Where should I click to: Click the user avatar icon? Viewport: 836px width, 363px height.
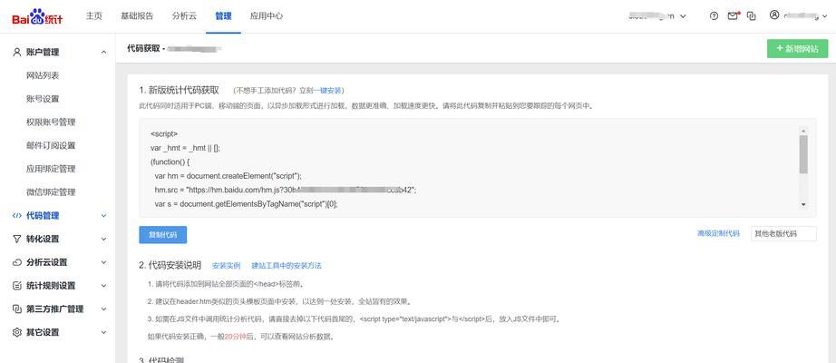(x=774, y=15)
